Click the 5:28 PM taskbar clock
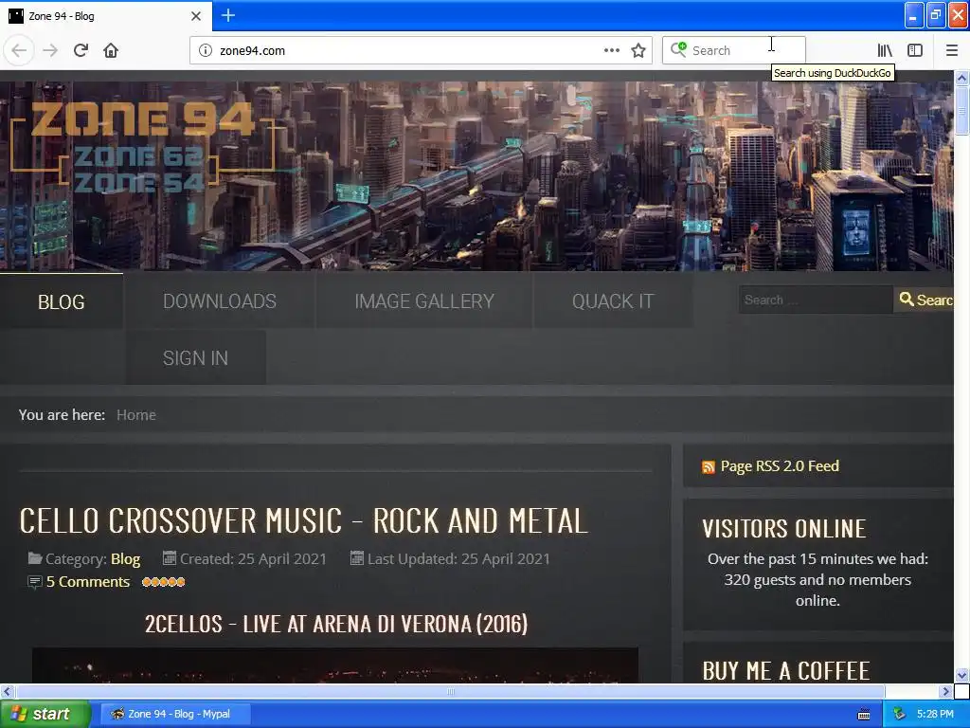 [x=935, y=714]
